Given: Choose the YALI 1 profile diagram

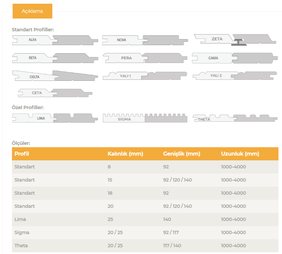Looking at the screenshot, I should [145, 76].
